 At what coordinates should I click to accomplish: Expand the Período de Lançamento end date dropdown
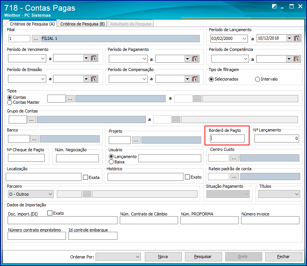(x=289, y=38)
